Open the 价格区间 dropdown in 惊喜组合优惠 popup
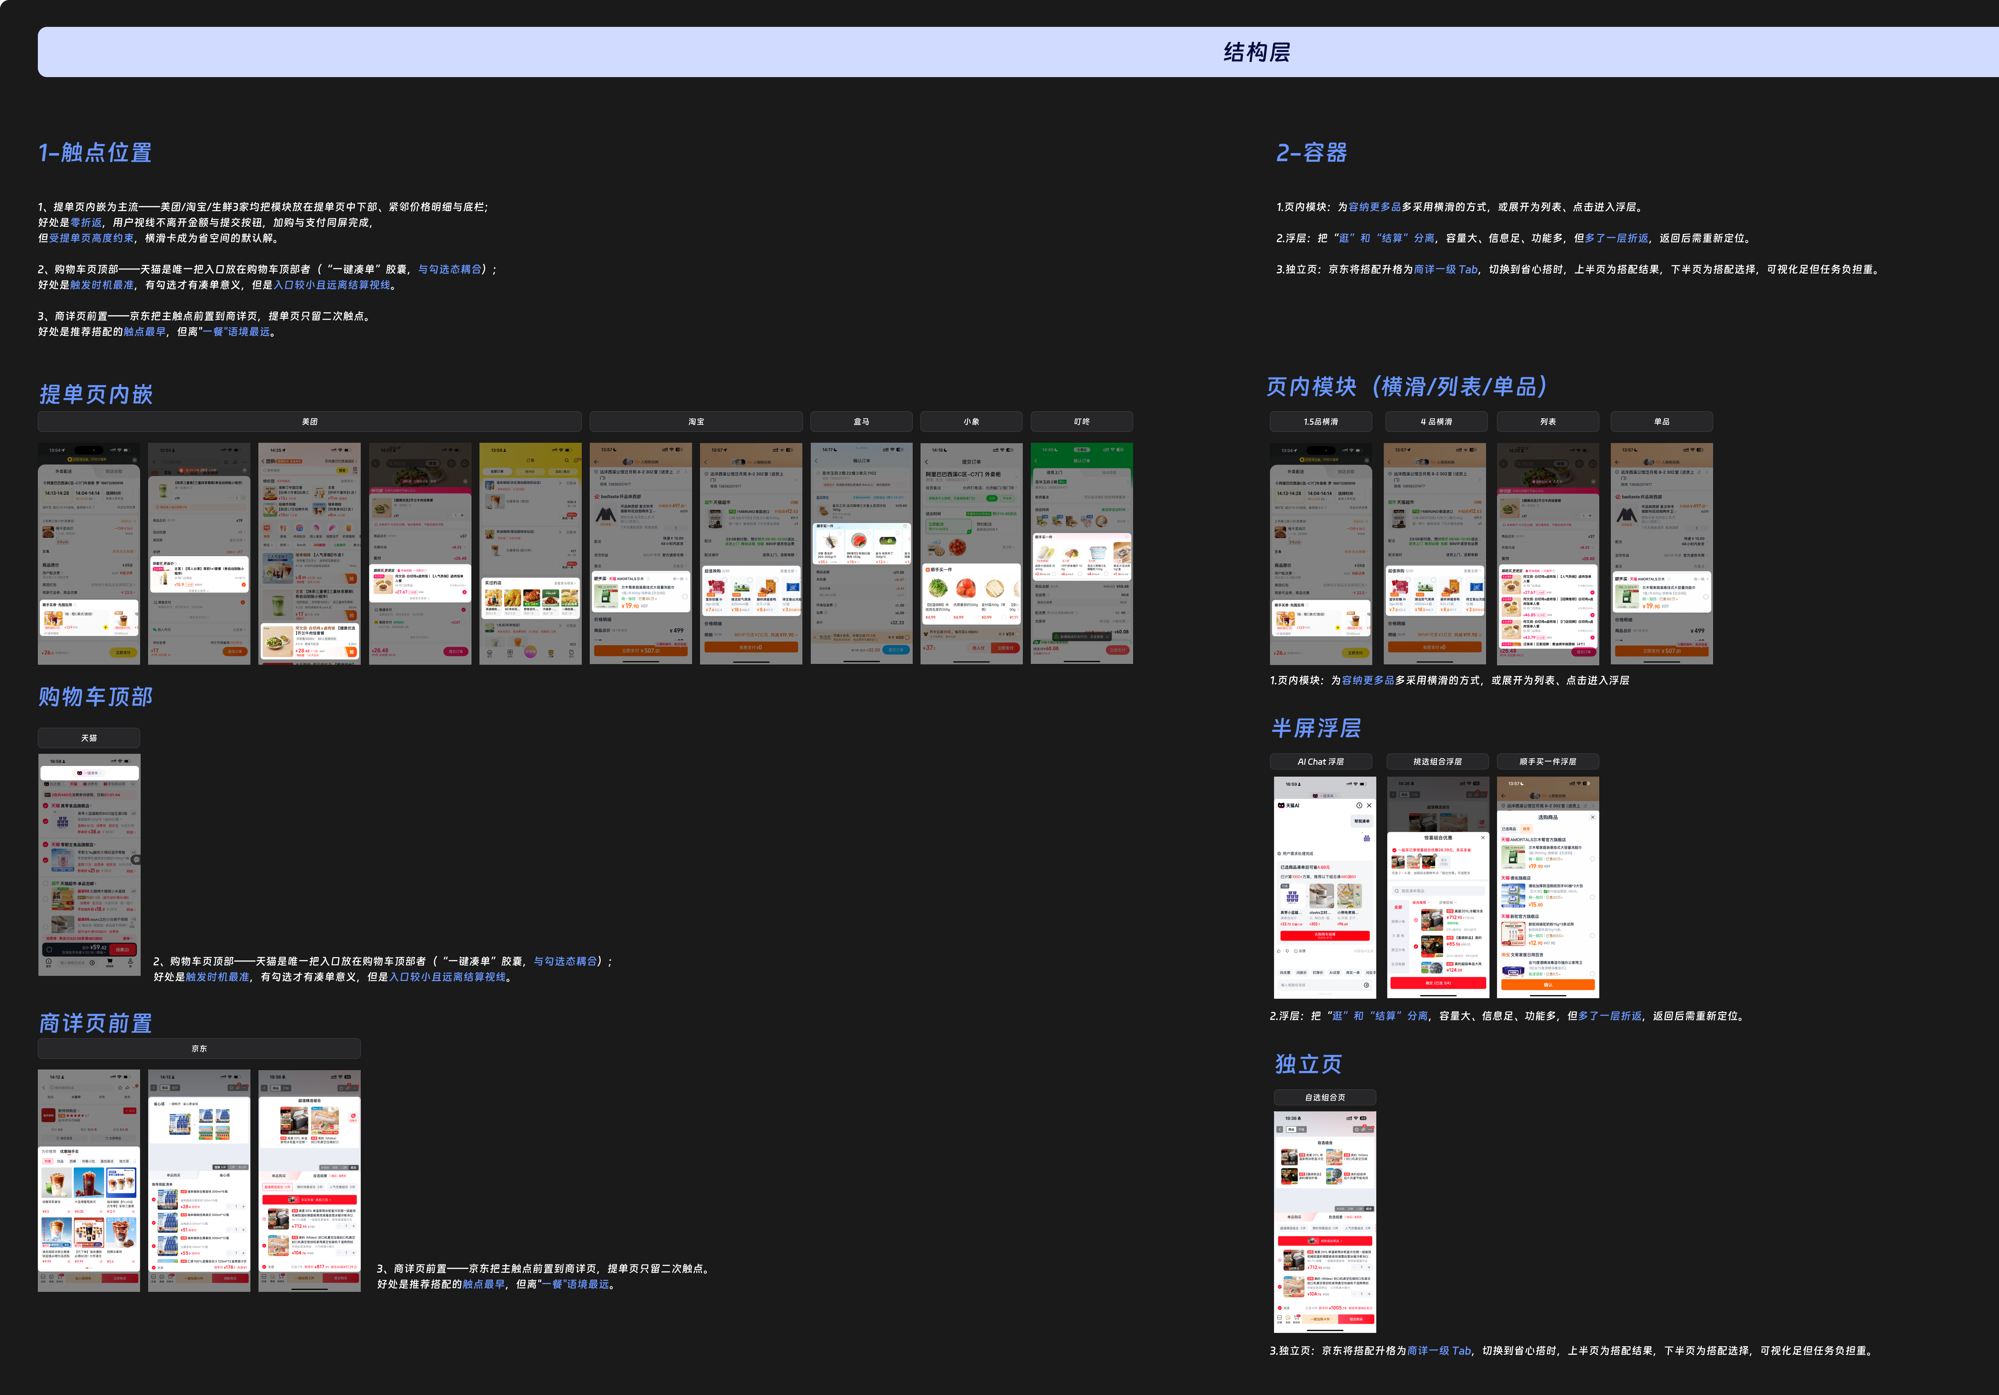 click(x=1448, y=902)
